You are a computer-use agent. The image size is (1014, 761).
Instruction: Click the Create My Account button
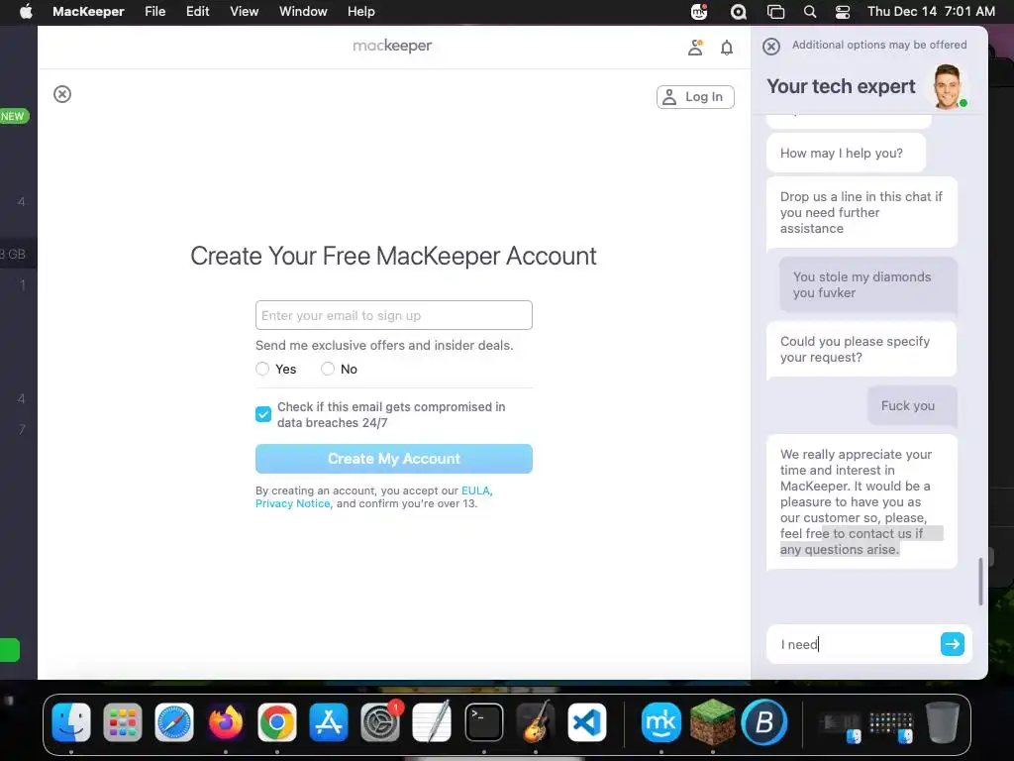coord(394,459)
